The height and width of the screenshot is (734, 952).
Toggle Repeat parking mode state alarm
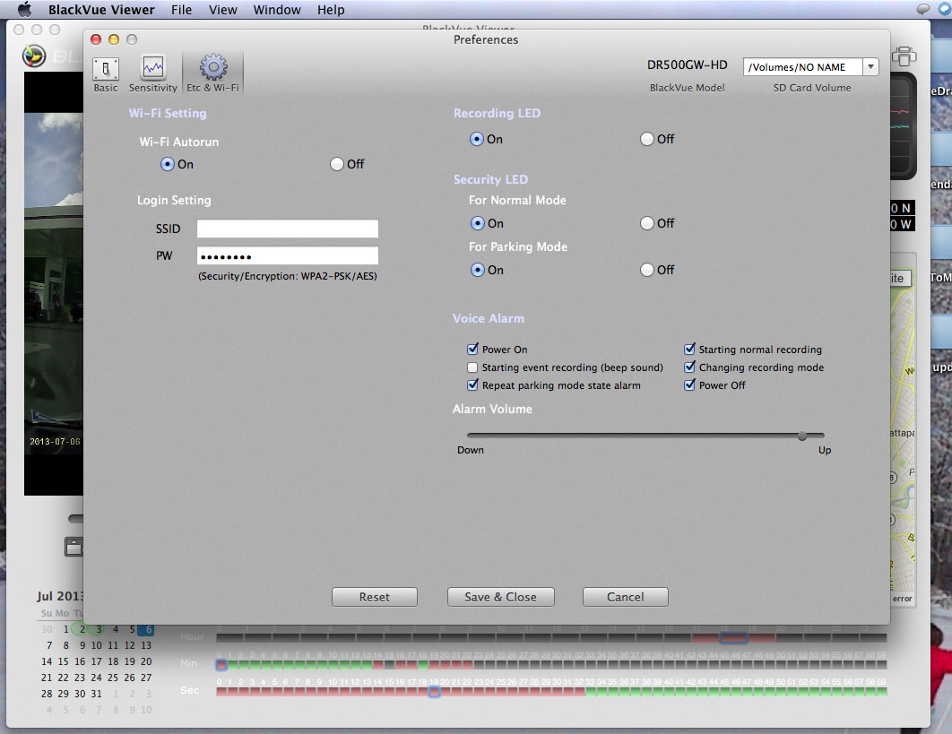point(472,384)
